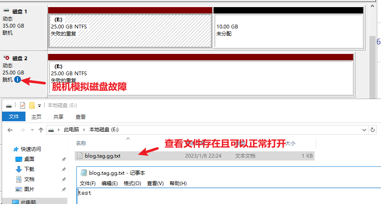Open the 文件 tab in Explorer ribbon
The height and width of the screenshot is (204, 381).
coord(14,117)
